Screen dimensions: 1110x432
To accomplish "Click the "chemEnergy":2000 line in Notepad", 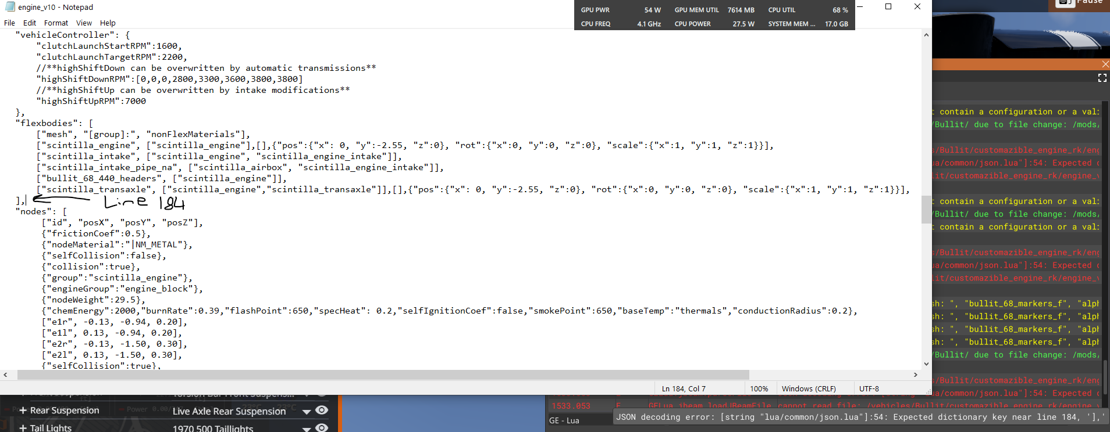I will (x=449, y=311).
